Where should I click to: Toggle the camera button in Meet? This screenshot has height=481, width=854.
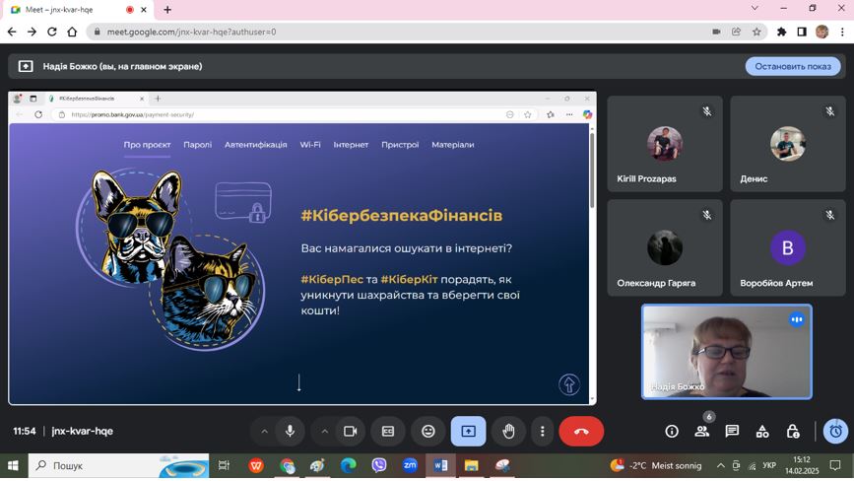pyautogui.click(x=350, y=432)
